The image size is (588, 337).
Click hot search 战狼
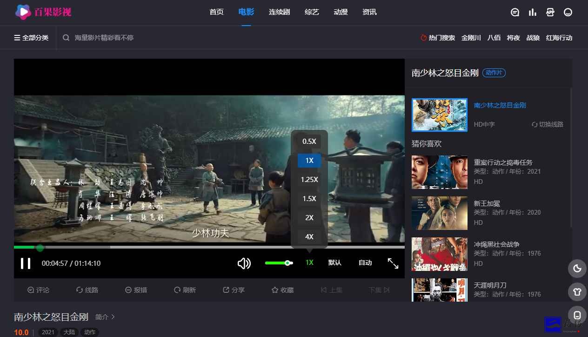coord(533,38)
